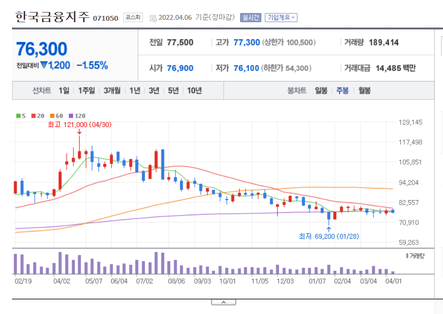443x314 pixels.
Task: Click the 94,204 y-axis label
Action: coord(409,183)
